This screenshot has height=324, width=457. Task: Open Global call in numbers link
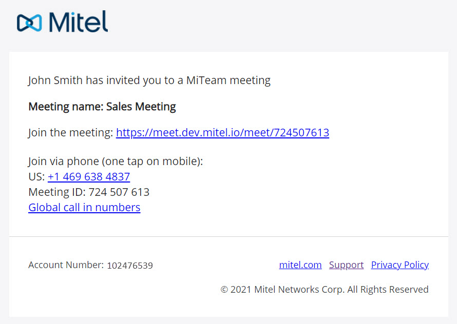click(x=84, y=208)
